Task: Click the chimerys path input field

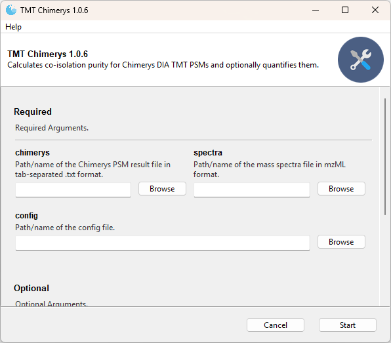Action: click(73, 190)
